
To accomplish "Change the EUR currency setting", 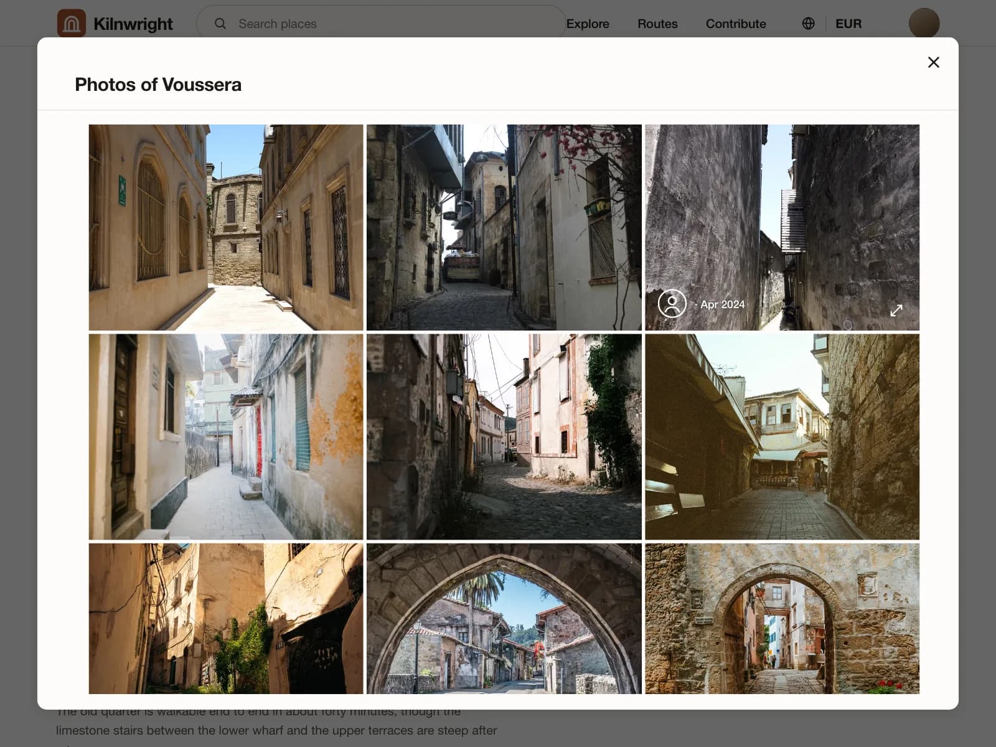I will [848, 24].
